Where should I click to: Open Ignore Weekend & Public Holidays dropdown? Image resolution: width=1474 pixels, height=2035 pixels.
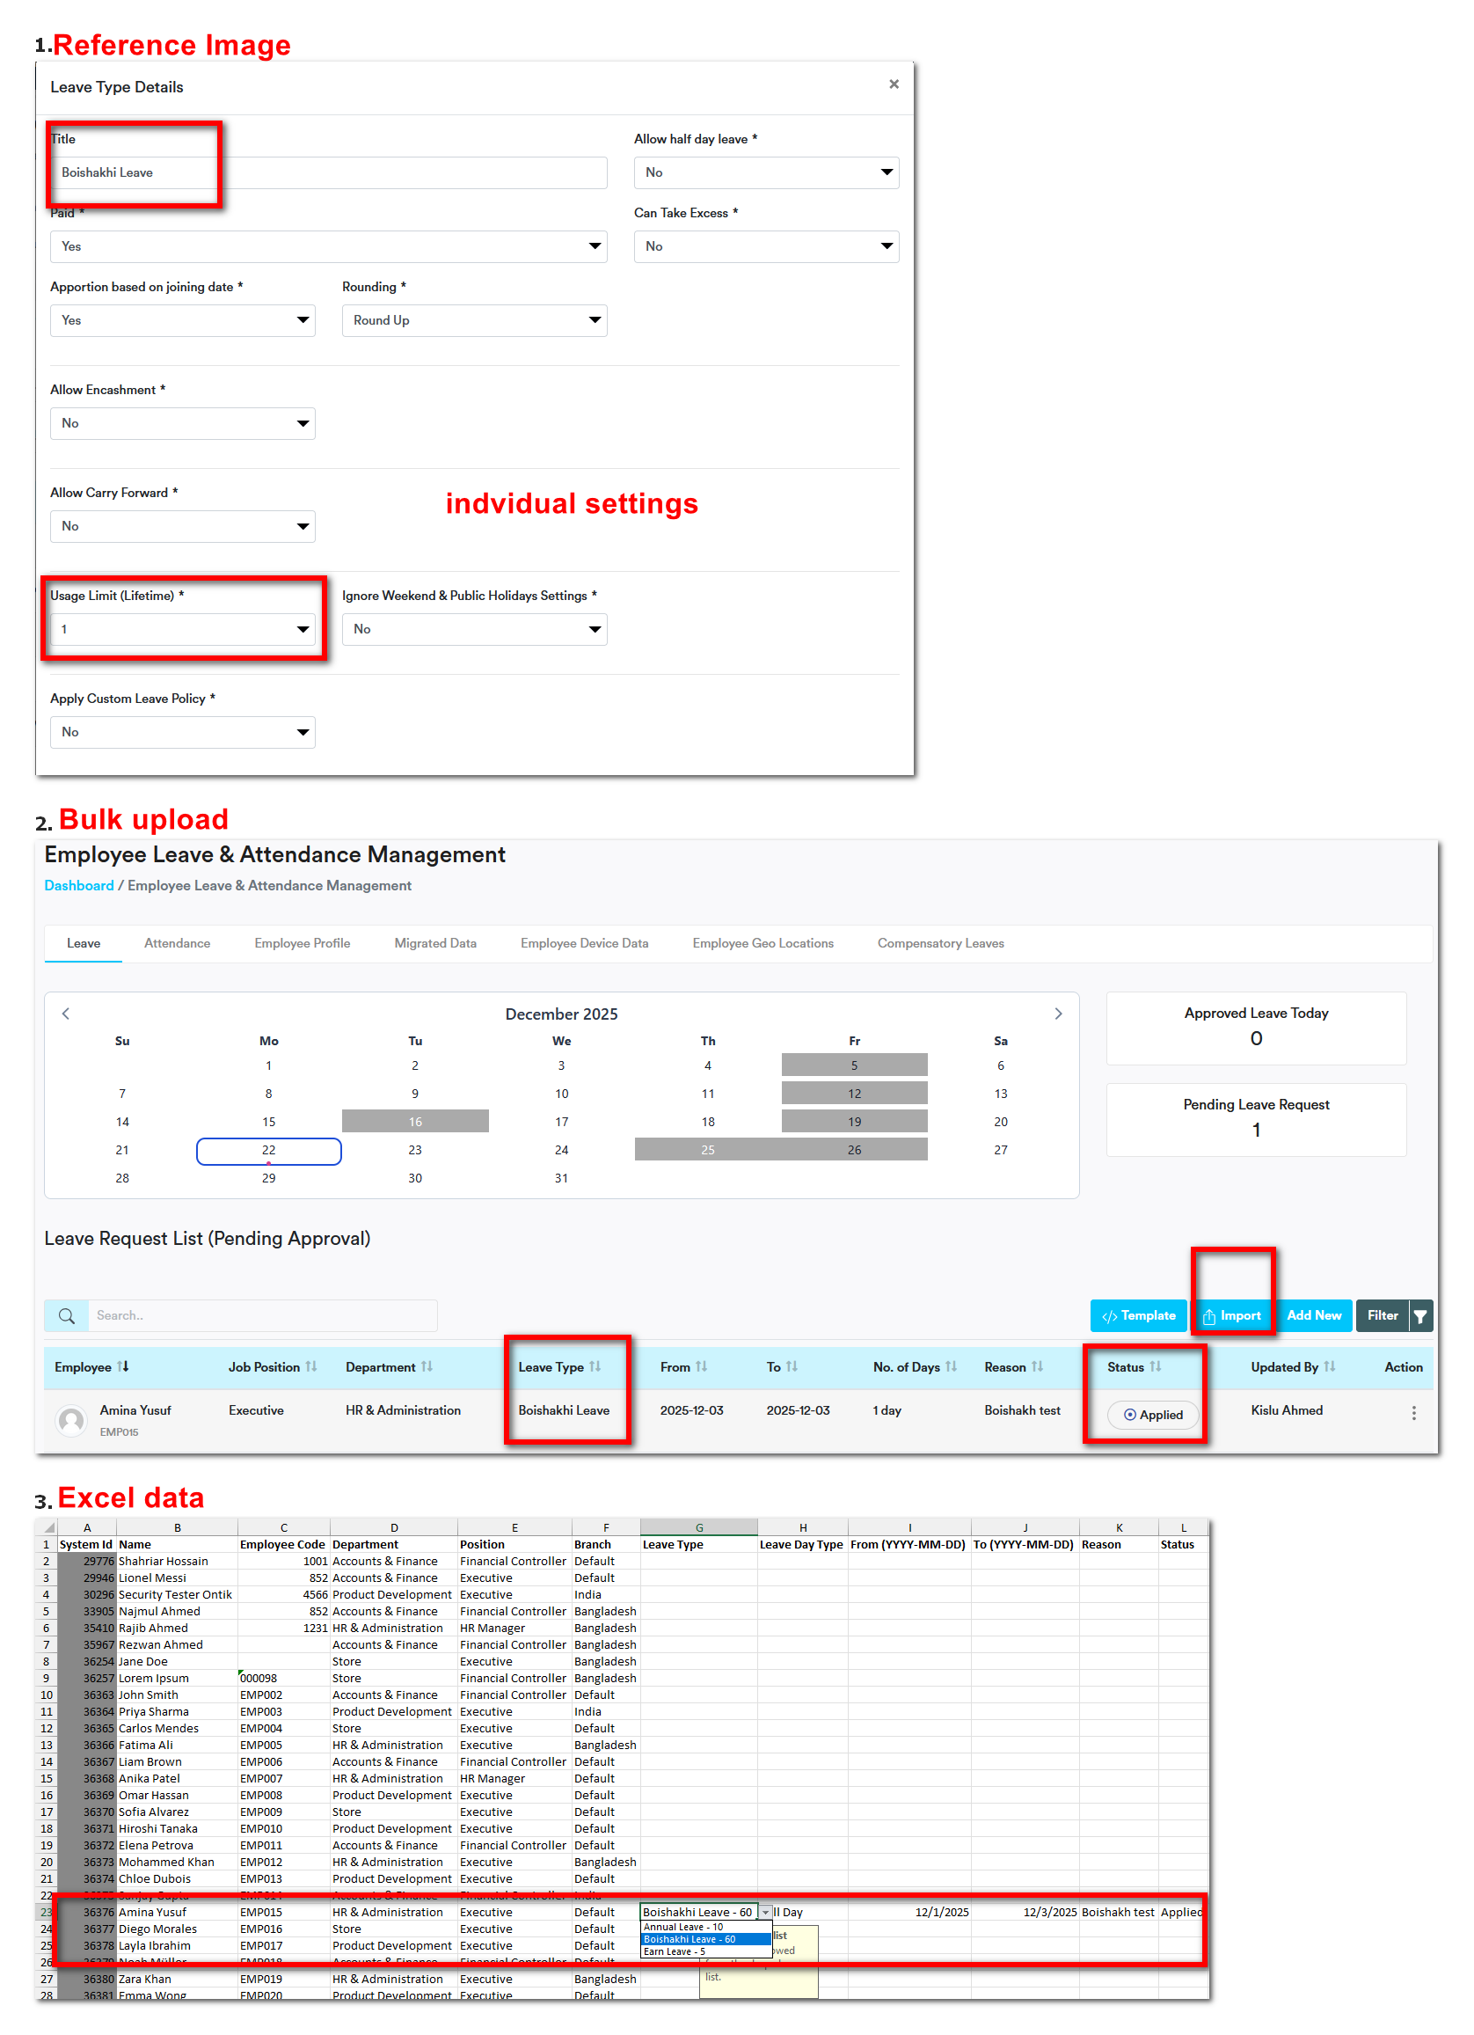pos(474,629)
